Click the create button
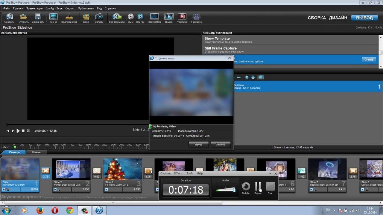 (x=369, y=59)
